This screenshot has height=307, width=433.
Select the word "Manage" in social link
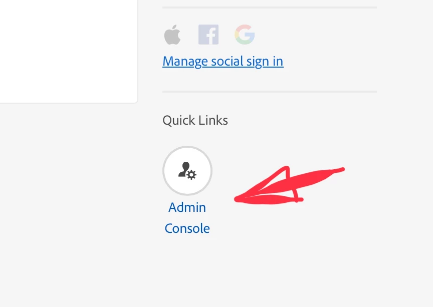[x=185, y=61]
